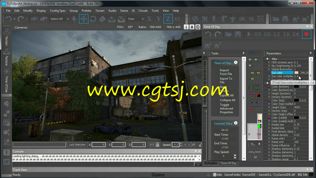Open Color (radial) black swatch
Viewport: 316px width, 178px height.
pos(296,117)
